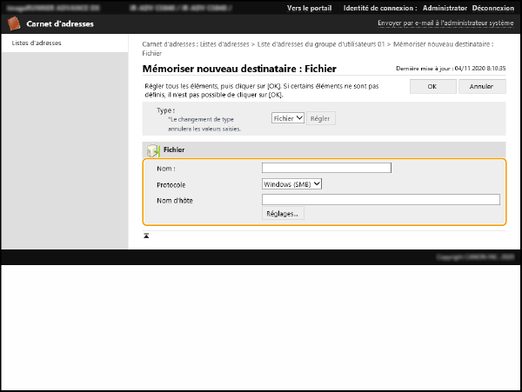The image size is (522, 392).
Task: Expand the Protocole Windows (SMB) dropdown
Action: click(x=291, y=183)
